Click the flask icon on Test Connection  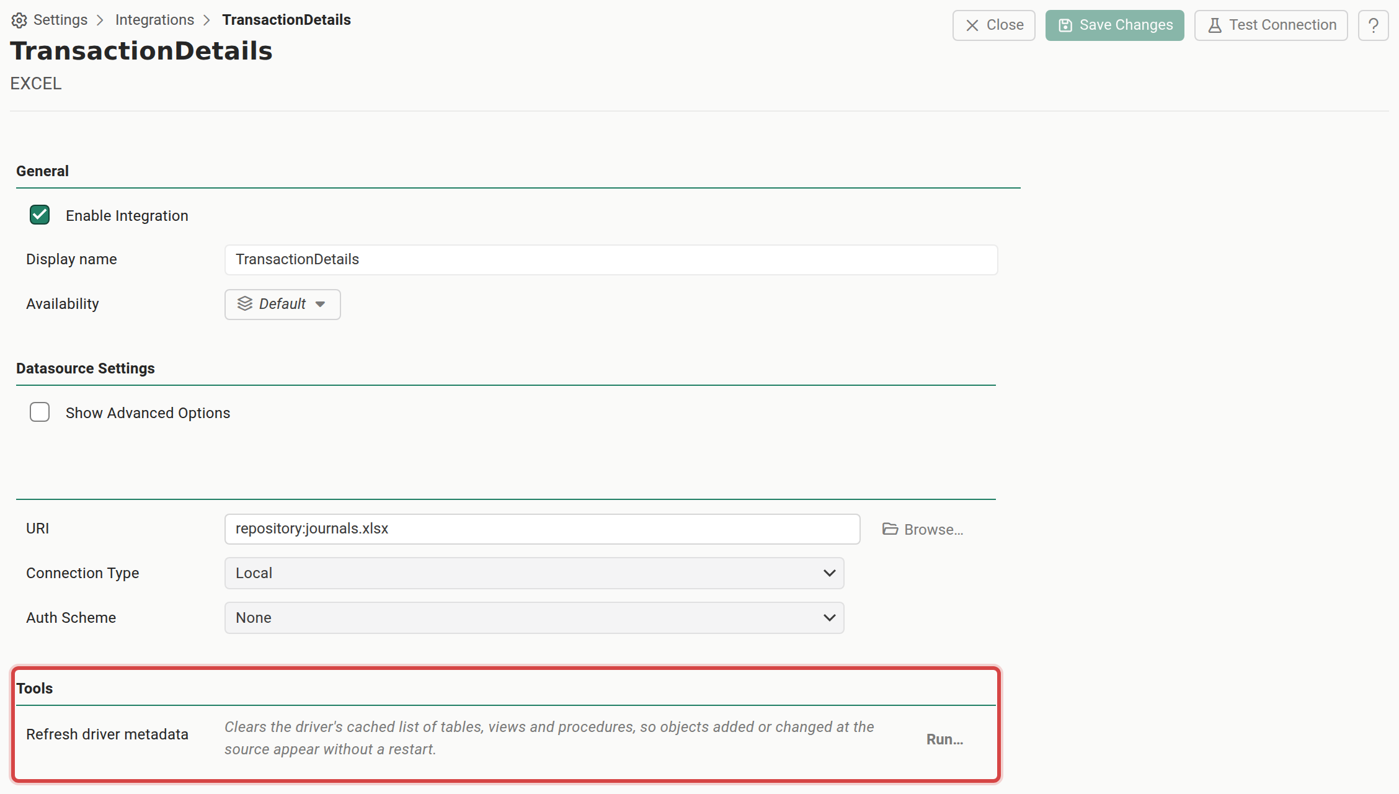click(x=1214, y=25)
